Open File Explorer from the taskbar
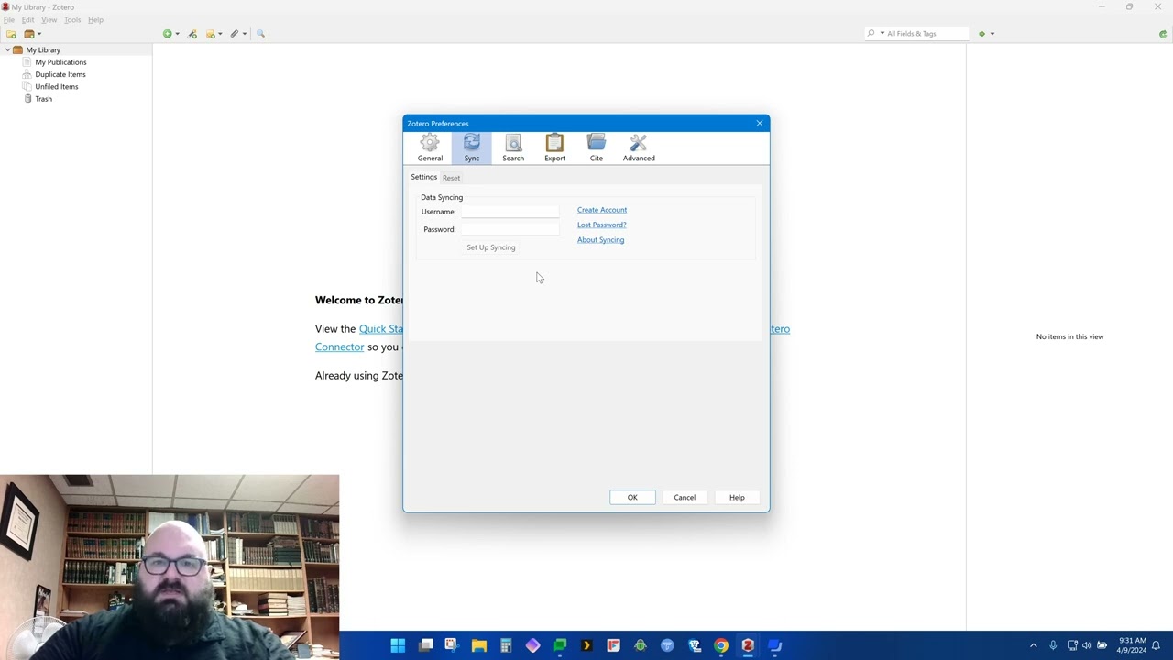The image size is (1173, 660). [479, 645]
